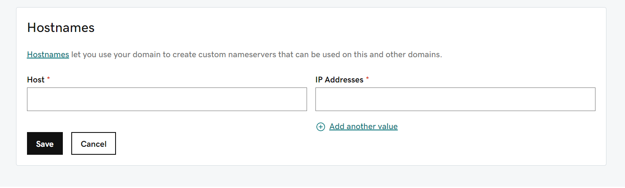Click the IP Addresses field label
Viewport: 625px width, 188px height.
pyautogui.click(x=339, y=80)
